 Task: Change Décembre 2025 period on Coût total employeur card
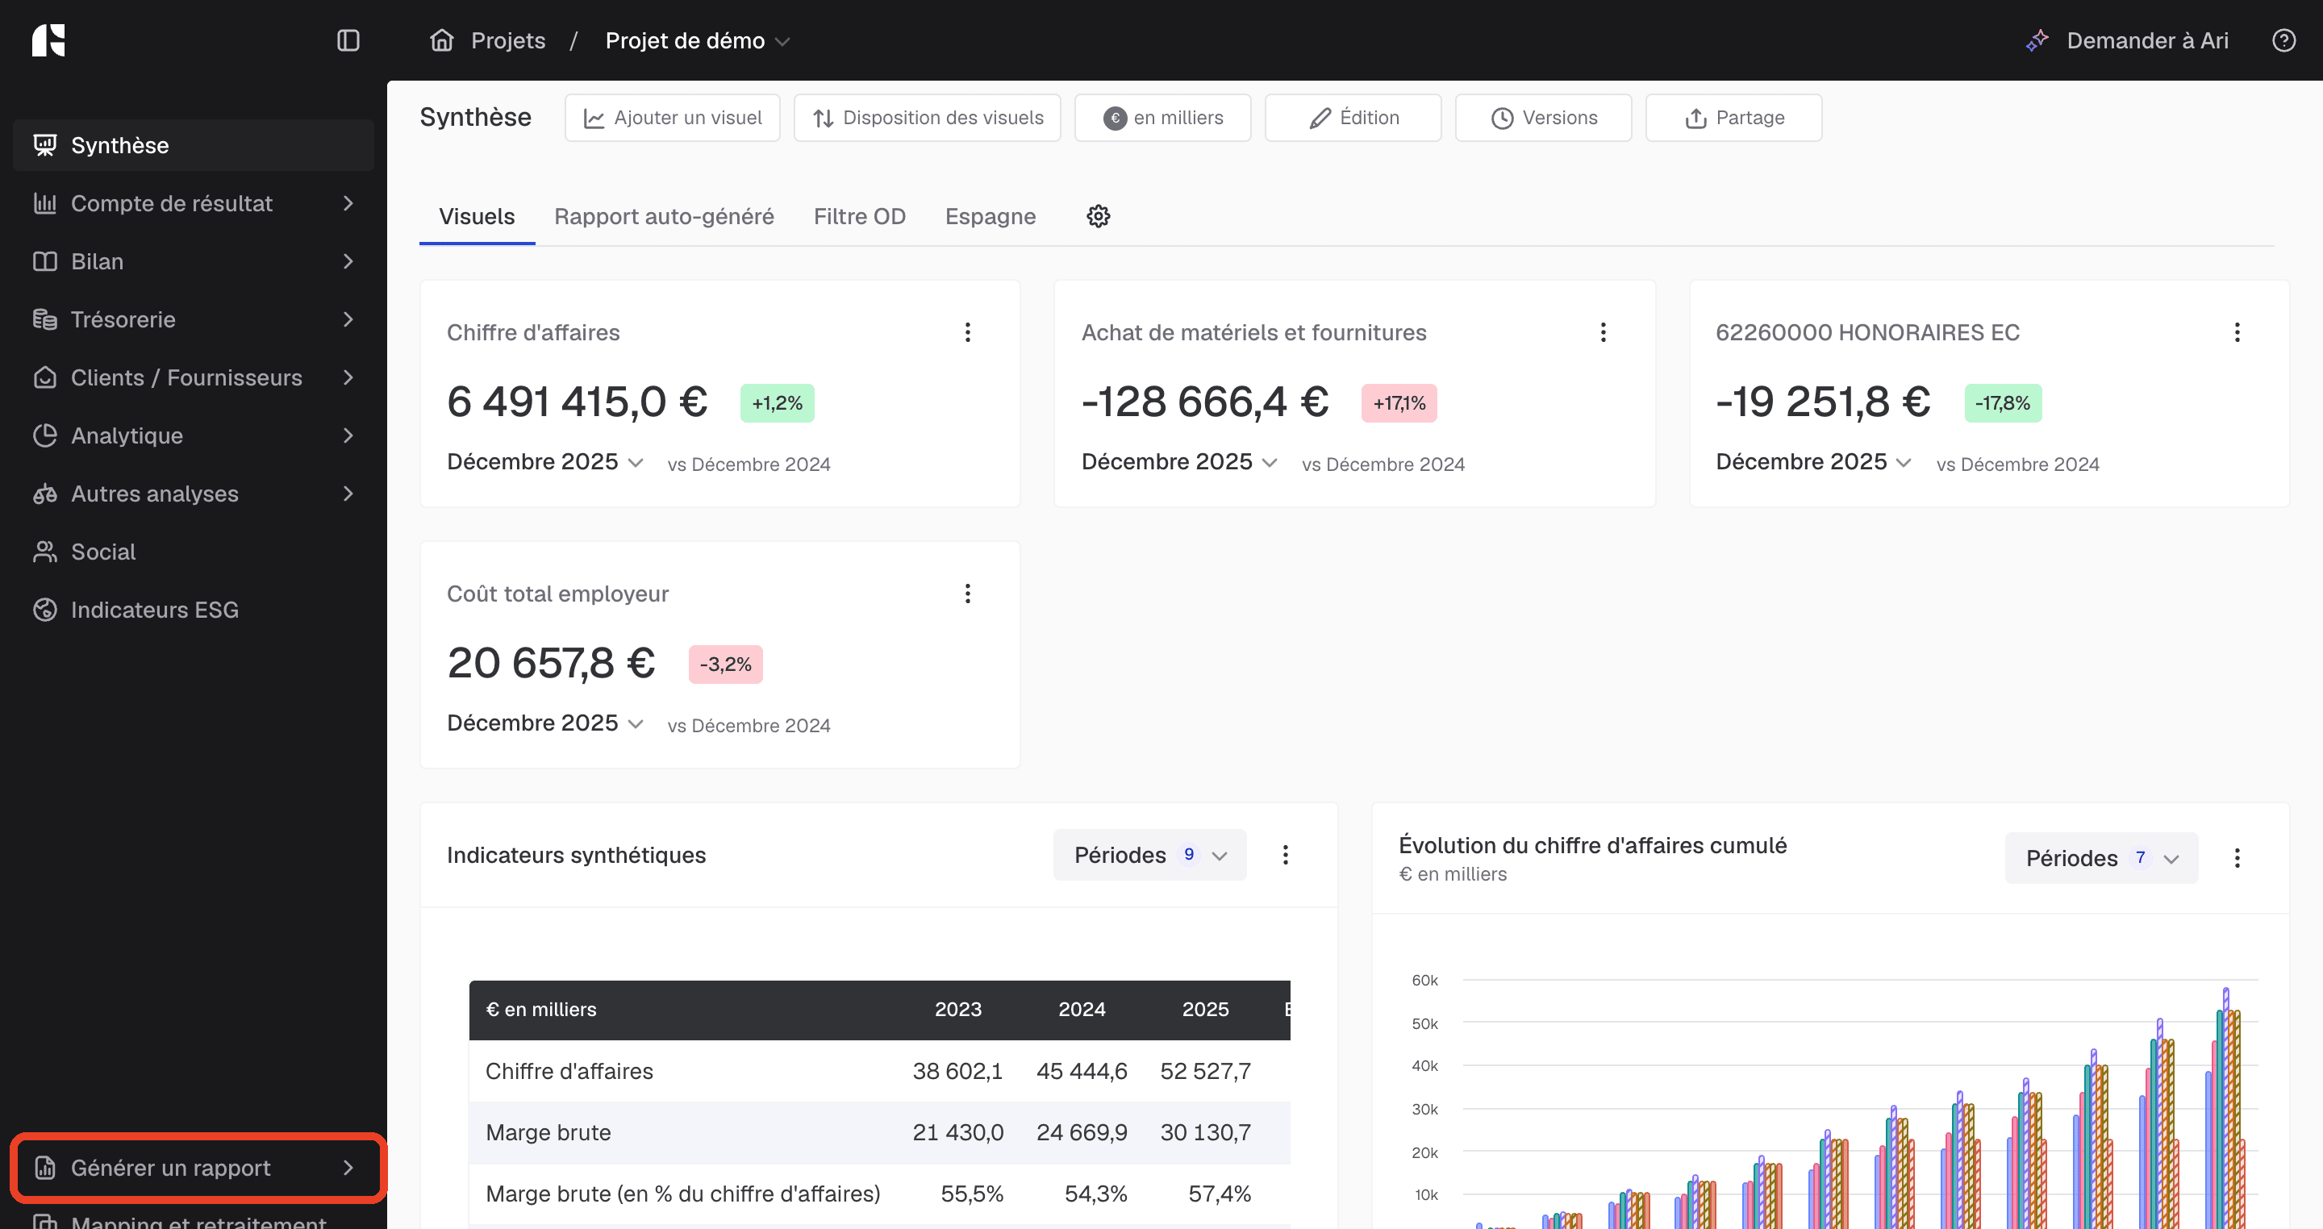(544, 723)
